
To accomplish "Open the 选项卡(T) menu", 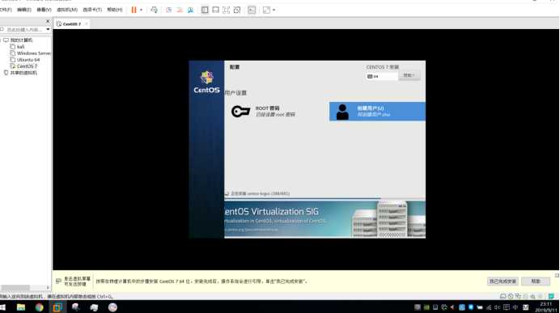I will click(92, 10).
